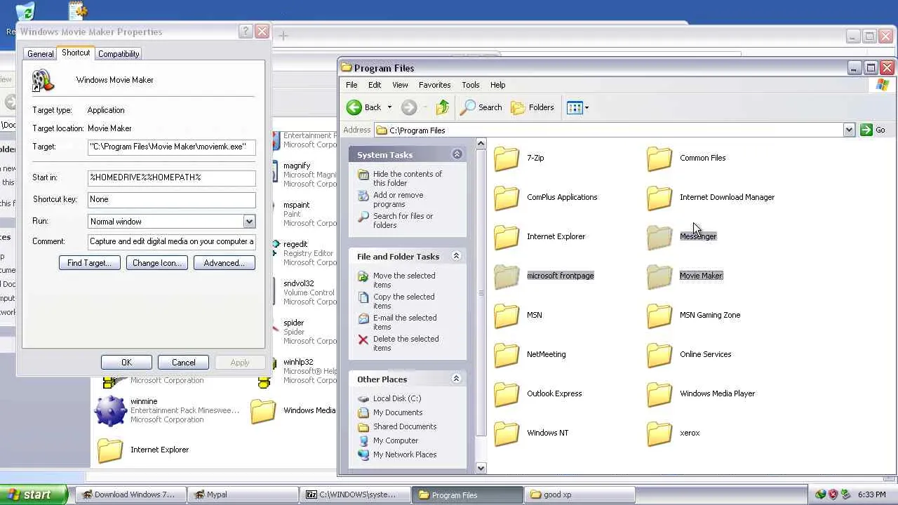
Task: Expand the Address bar dropdown
Action: click(x=849, y=130)
